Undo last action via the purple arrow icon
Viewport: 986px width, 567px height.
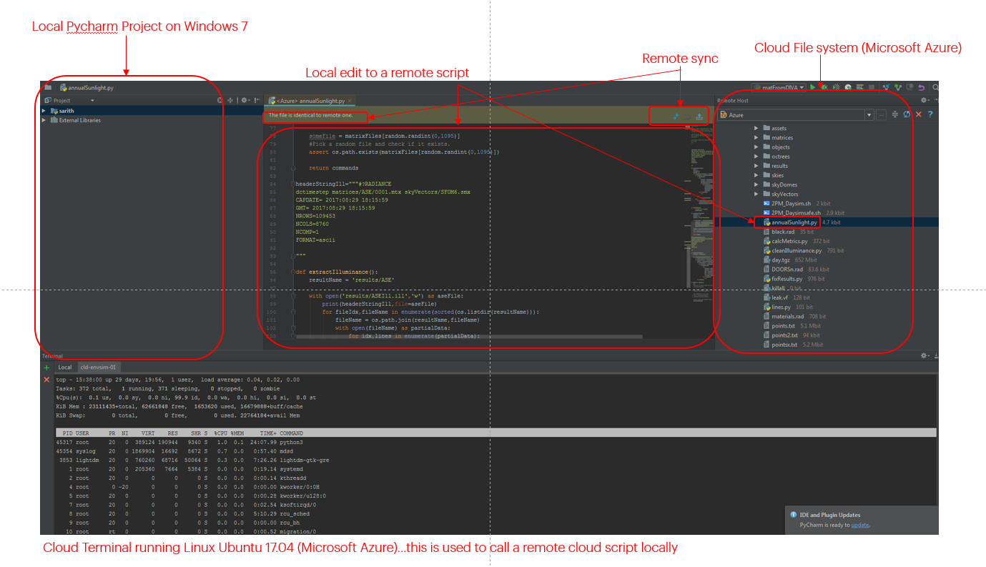point(921,87)
